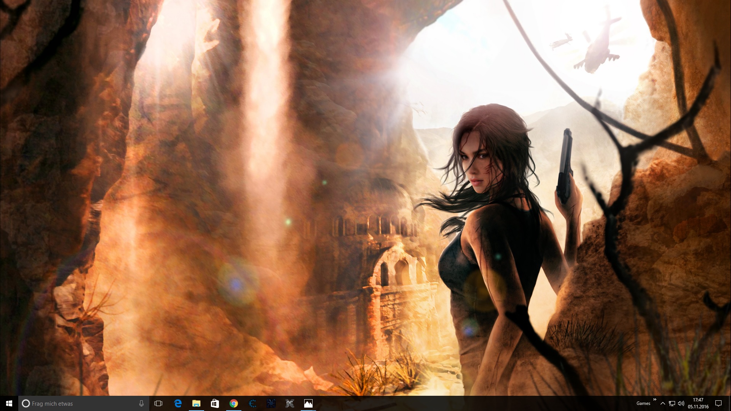Open the volume control speaker icon

(681, 403)
